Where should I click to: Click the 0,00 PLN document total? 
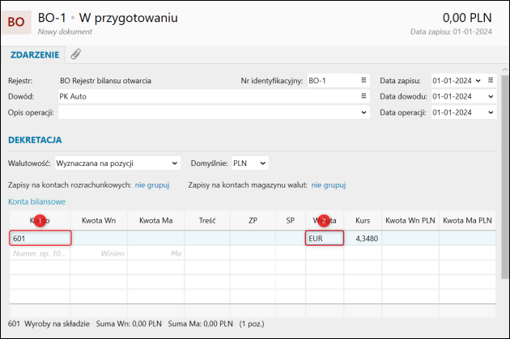[467, 18]
